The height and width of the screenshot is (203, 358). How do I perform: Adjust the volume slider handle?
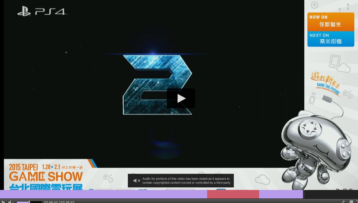29,202
